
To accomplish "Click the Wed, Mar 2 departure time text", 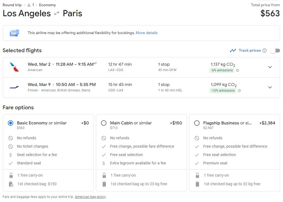I will [x=62, y=64].
